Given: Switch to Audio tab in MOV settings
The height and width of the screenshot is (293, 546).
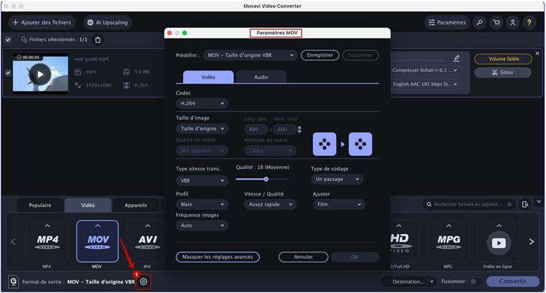Looking at the screenshot, I should click(261, 77).
